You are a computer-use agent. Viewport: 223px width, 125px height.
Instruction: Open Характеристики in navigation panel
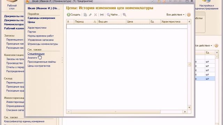[37, 28]
